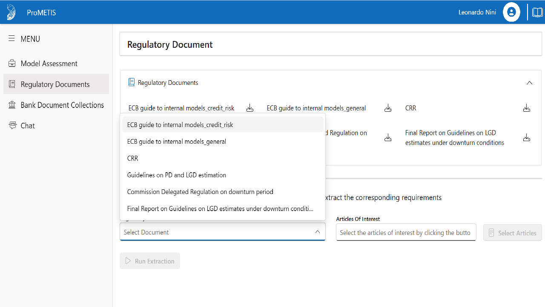This screenshot has width=545, height=307.
Task: Download ECB guide to internal models_general
Action: (x=388, y=108)
